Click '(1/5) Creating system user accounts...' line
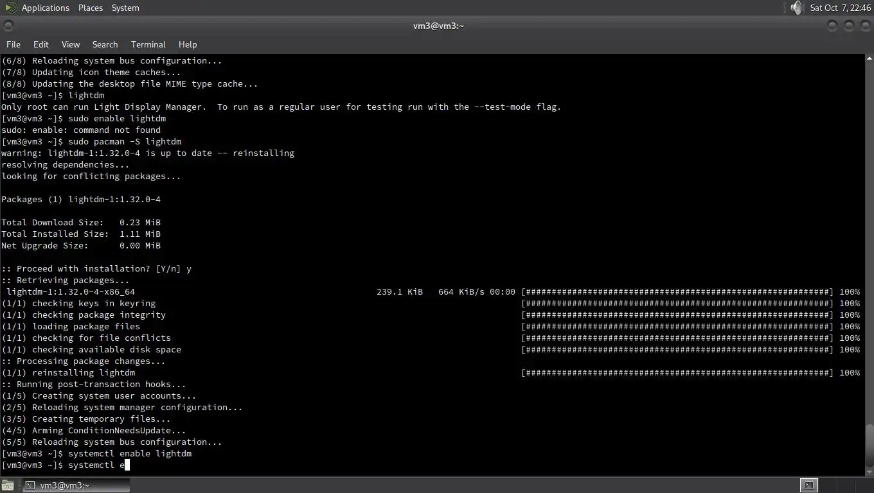 pos(99,395)
